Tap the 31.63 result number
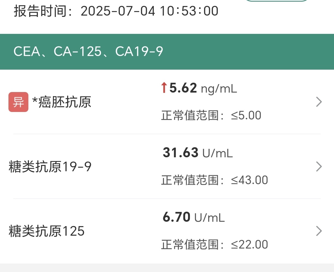334x272 pixels. tap(180, 152)
